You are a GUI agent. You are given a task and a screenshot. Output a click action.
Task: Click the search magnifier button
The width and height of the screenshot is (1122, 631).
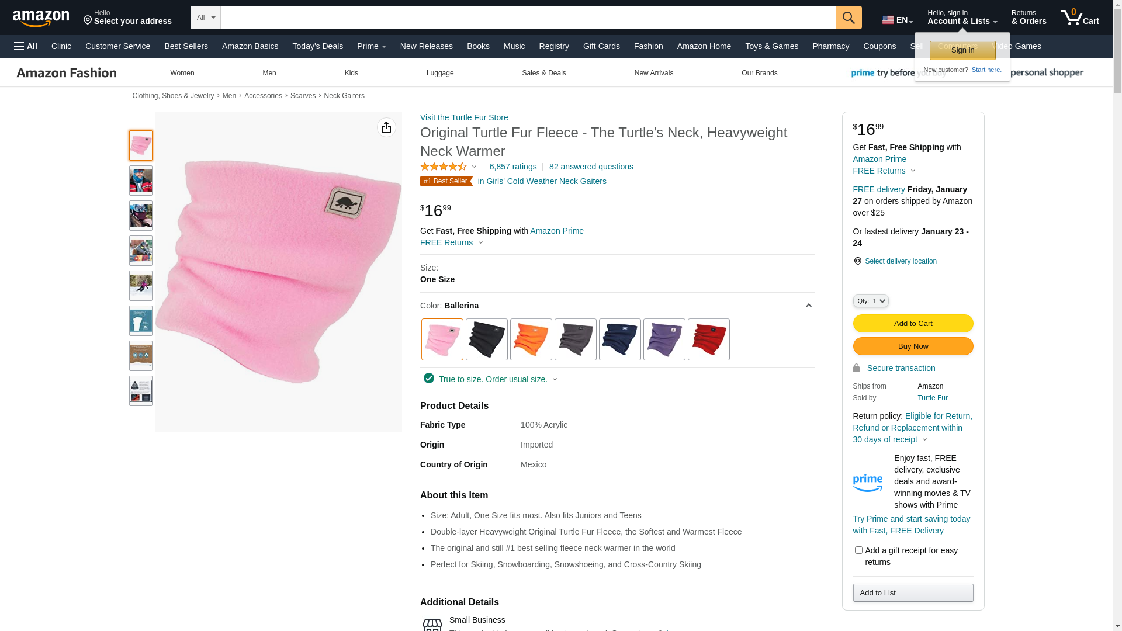[849, 18]
